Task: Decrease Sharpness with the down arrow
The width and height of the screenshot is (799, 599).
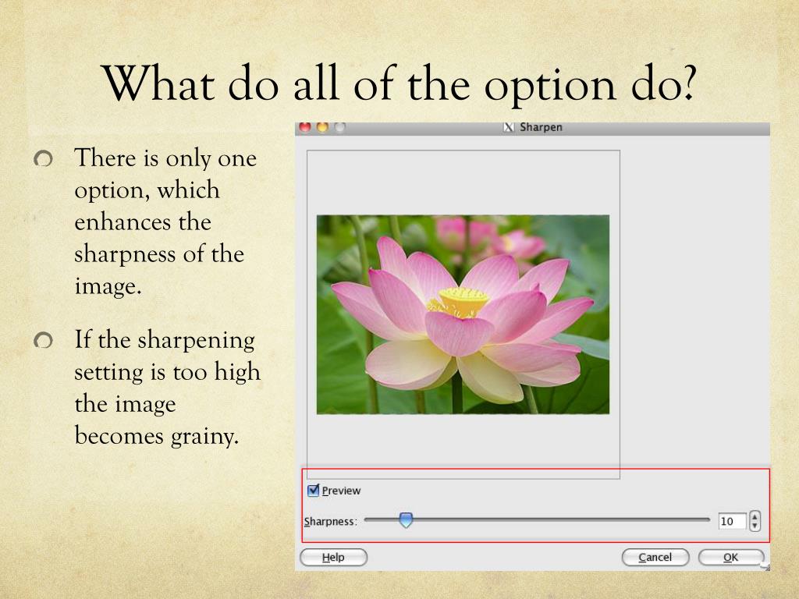Action: point(755,526)
